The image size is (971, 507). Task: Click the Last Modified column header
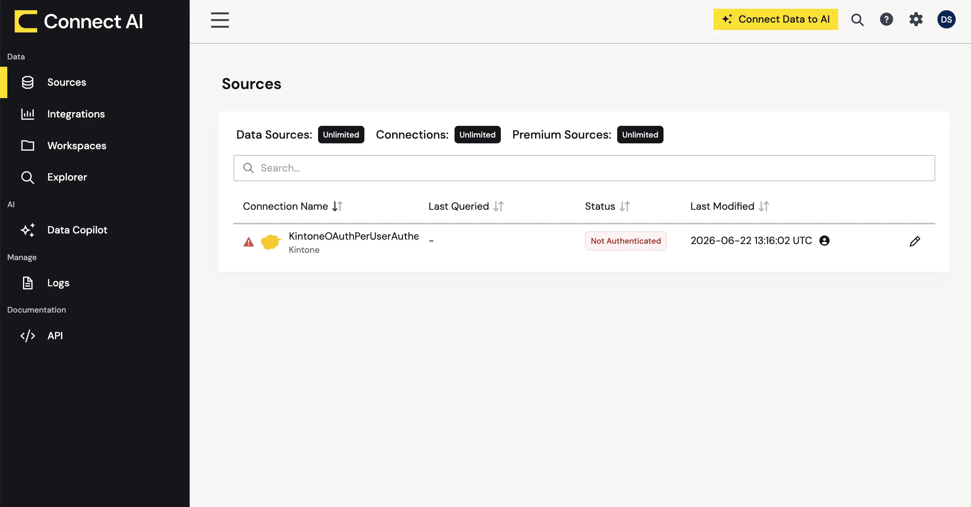click(722, 206)
